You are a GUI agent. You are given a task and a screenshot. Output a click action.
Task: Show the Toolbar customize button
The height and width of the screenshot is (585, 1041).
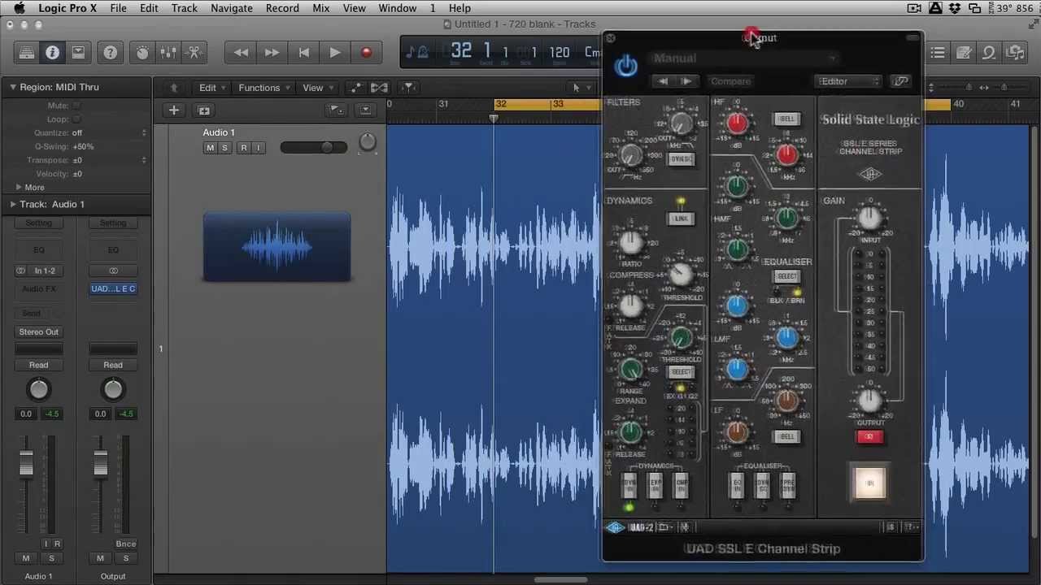(x=78, y=53)
